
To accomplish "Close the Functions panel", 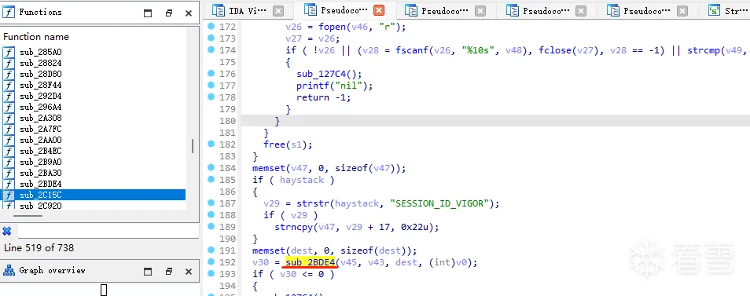I will pyautogui.click(x=189, y=13).
